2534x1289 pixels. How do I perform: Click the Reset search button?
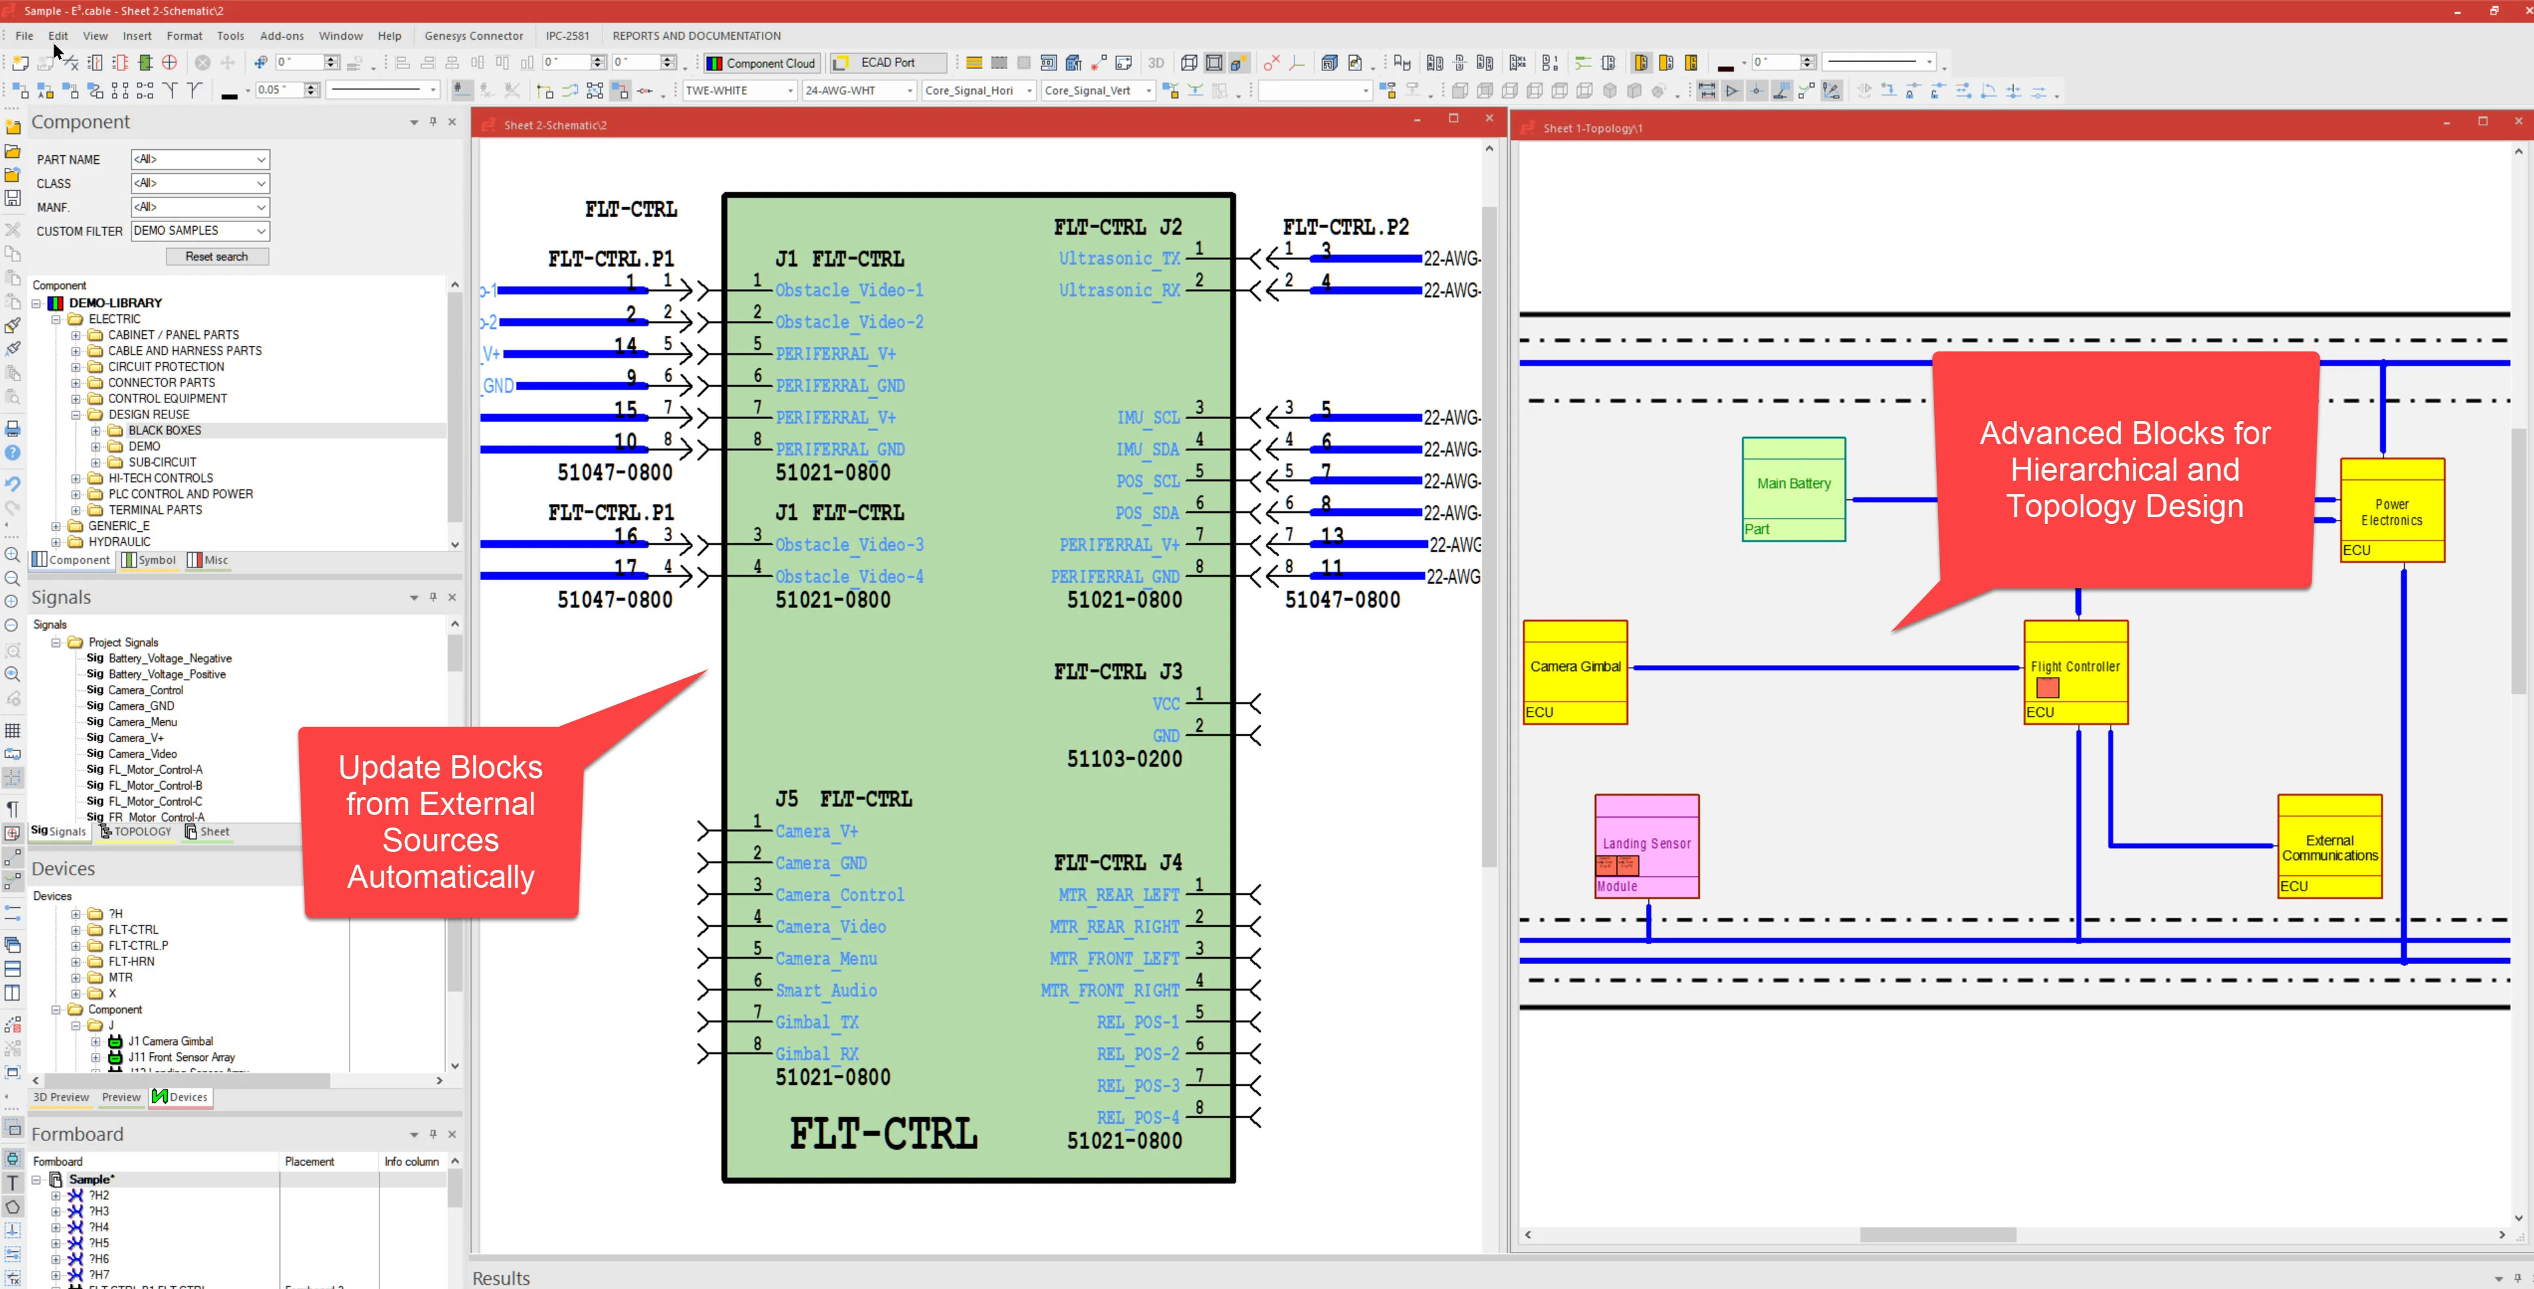216,257
